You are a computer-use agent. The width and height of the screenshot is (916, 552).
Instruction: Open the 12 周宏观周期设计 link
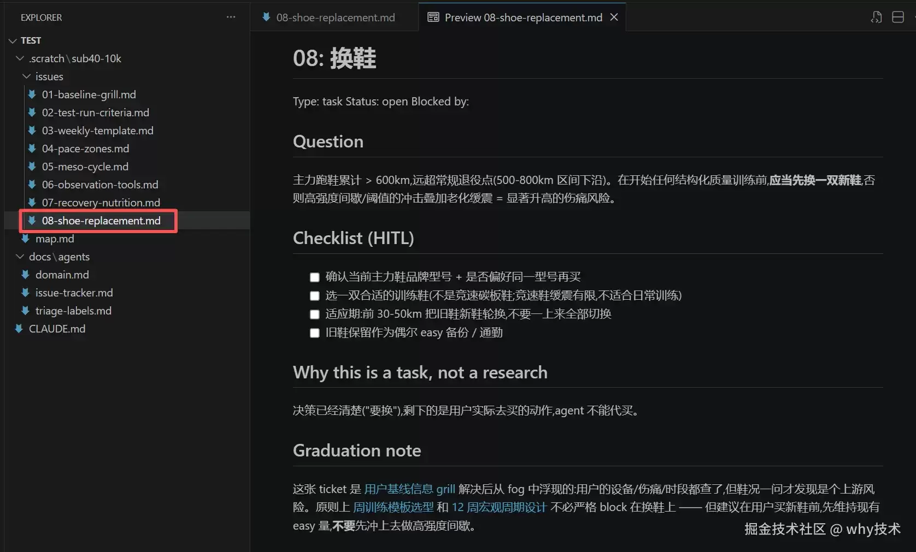499,507
